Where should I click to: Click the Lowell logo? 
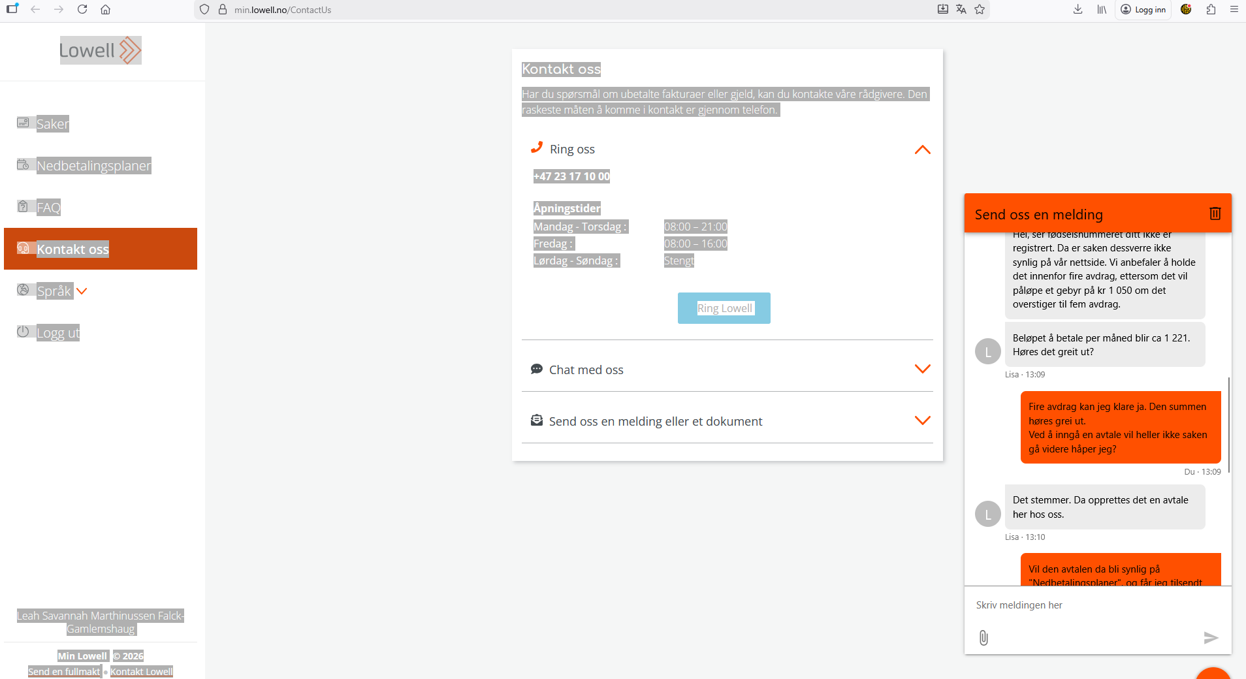(x=100, y=50)
